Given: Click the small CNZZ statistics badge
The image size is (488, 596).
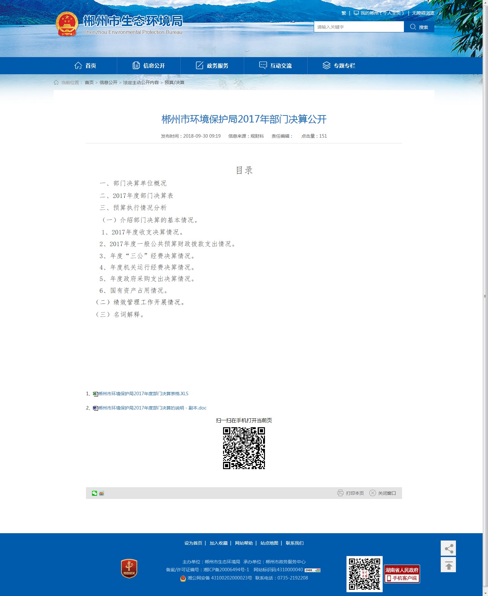Looking at the screenshot, I should click(313, 570).
